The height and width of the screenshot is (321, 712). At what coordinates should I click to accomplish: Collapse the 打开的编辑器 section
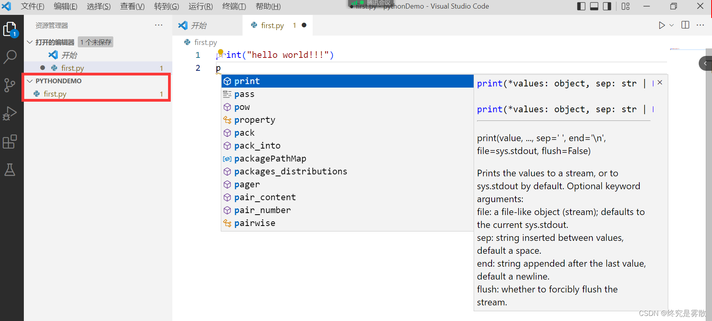[x=30, y=42]
